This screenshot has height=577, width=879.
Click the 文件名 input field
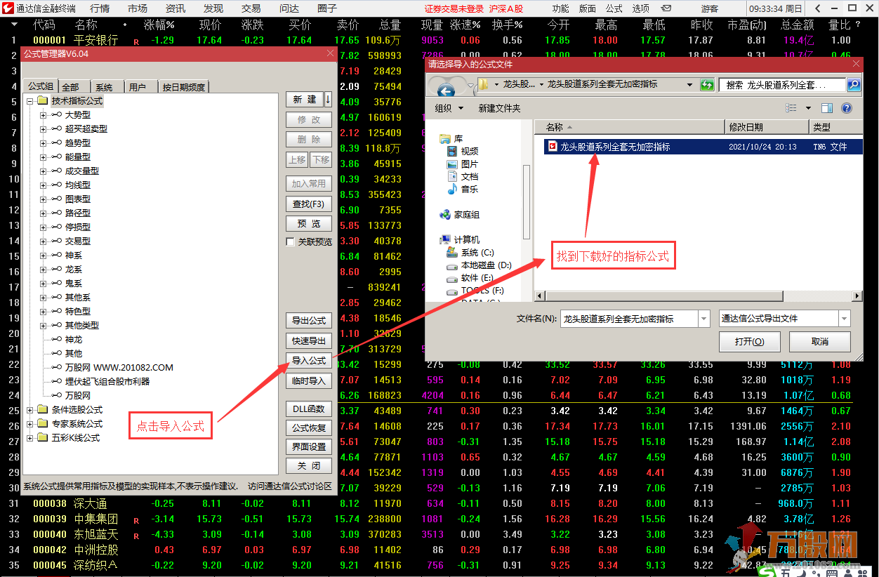point(629,319)
